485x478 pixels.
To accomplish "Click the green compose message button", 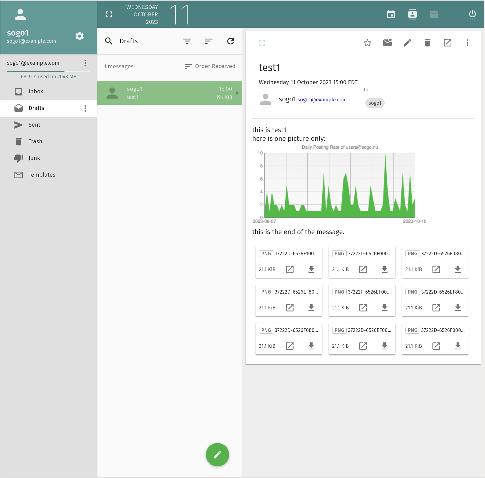I will pos(217,455).
